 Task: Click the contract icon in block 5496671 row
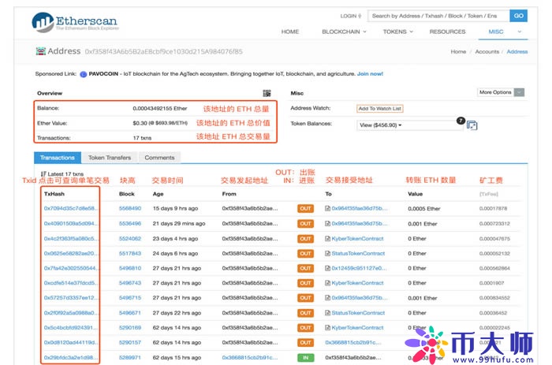[x=327, y=313]
